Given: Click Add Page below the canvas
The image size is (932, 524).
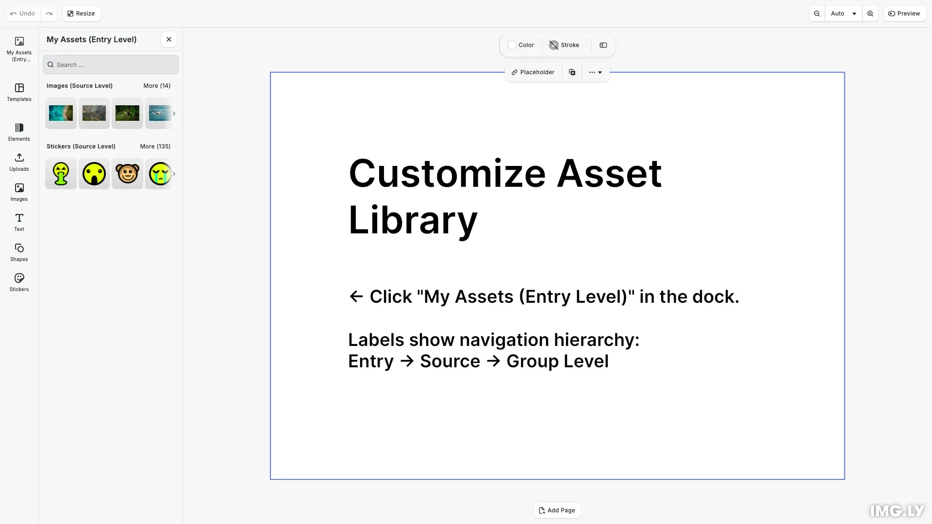Looking at the screenshot, I should [557, 510].
